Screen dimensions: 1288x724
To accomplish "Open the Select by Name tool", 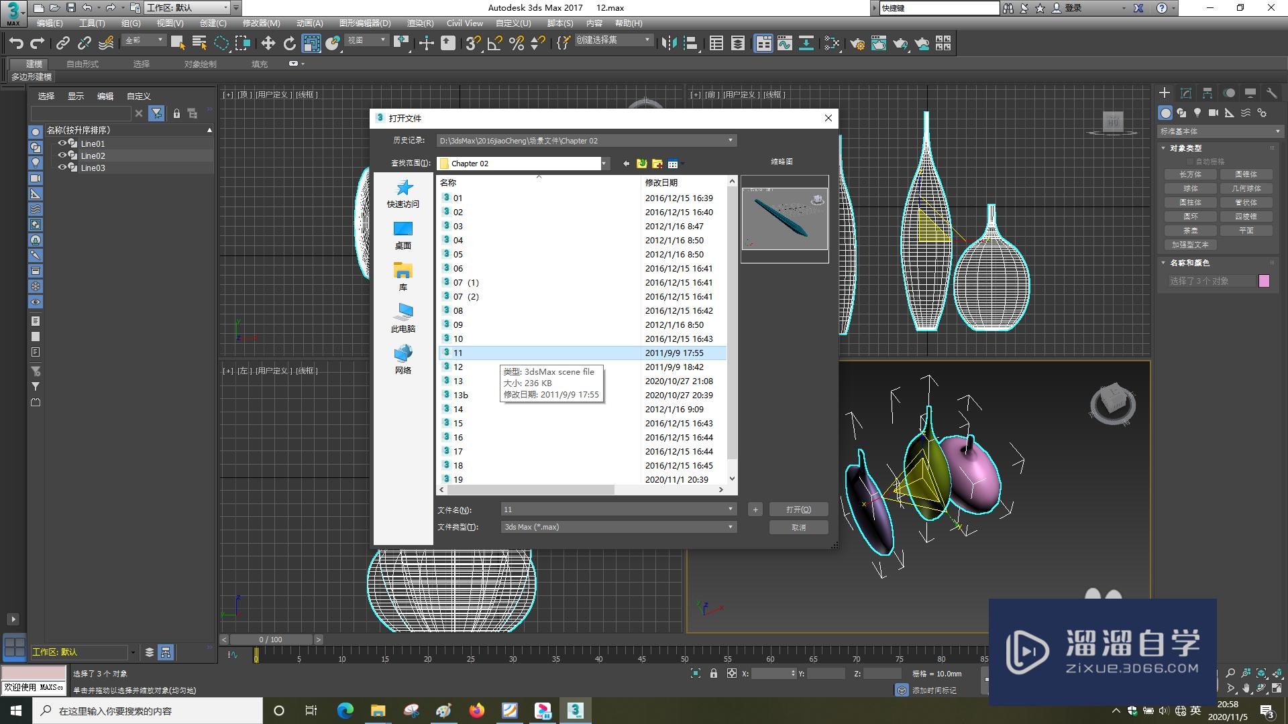I will (199, 44).
